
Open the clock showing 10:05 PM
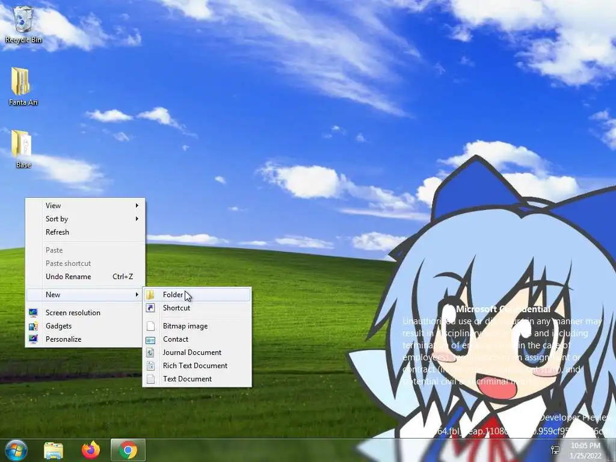pos(585,451)
